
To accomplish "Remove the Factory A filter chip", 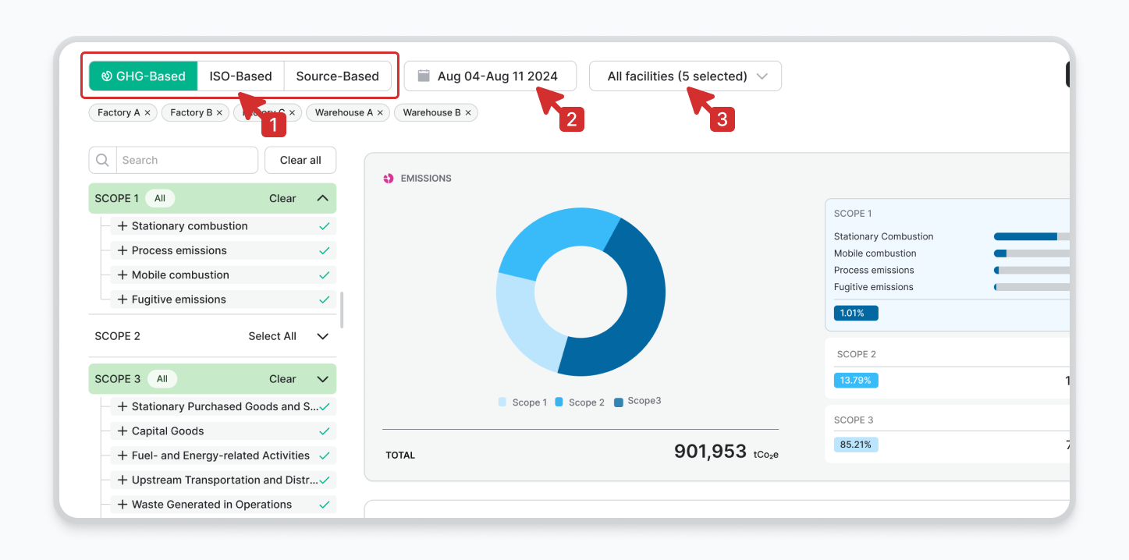I will pos(147,113).
